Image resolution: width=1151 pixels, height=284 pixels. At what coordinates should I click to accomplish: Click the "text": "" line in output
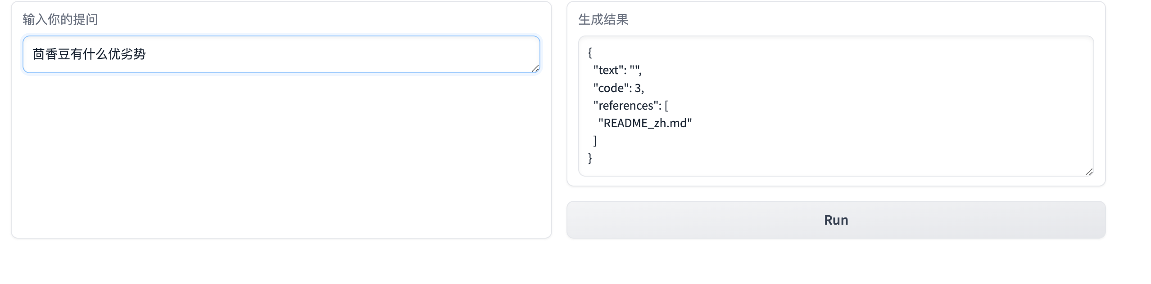617,71
